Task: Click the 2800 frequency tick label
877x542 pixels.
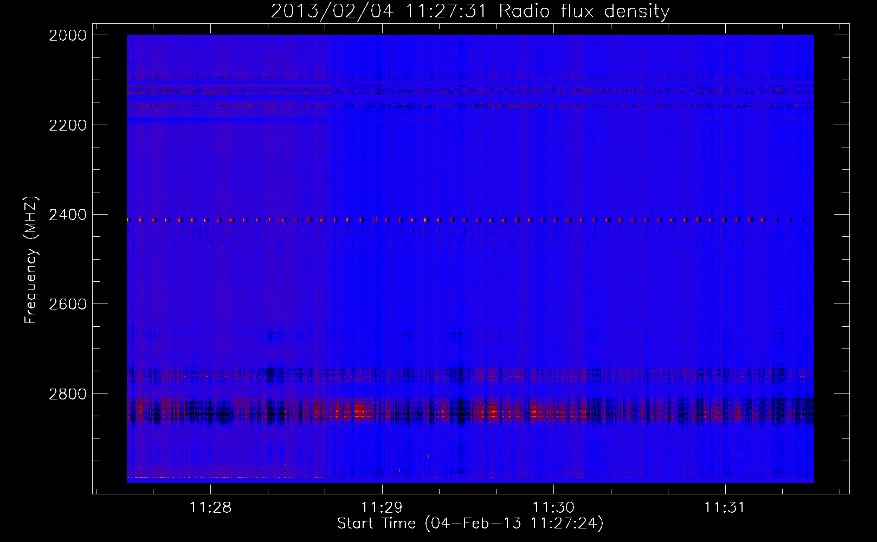Action: coord(67,393)
